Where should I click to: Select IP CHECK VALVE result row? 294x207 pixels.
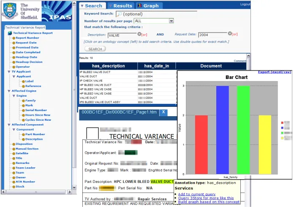click(x=128, y=81)
